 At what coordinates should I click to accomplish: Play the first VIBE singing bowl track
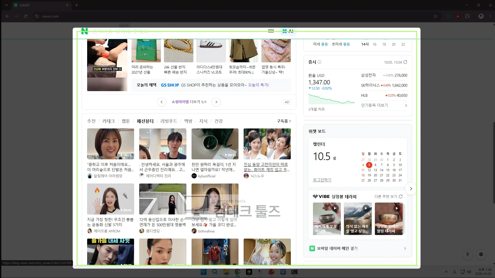click(x=335, y=208)
